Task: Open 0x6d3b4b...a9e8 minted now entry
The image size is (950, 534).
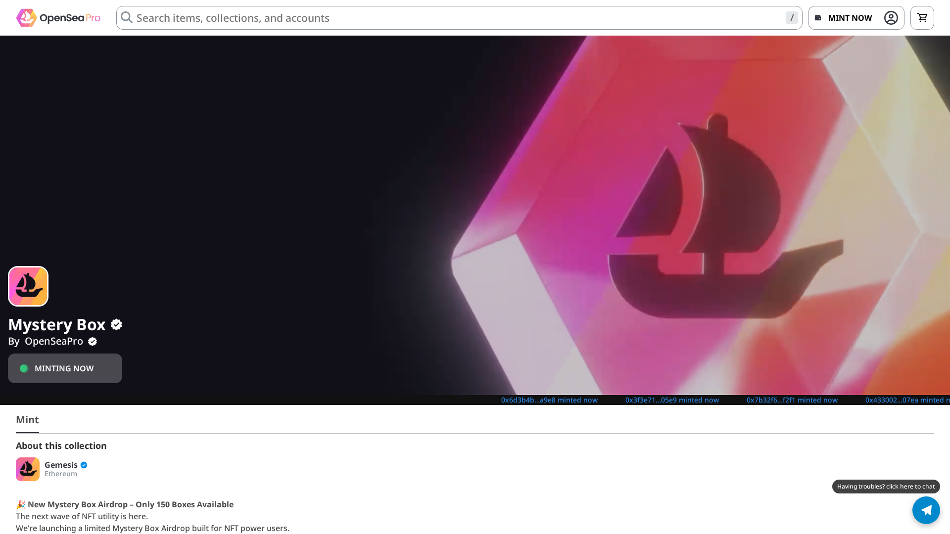Action: [549, 400]
